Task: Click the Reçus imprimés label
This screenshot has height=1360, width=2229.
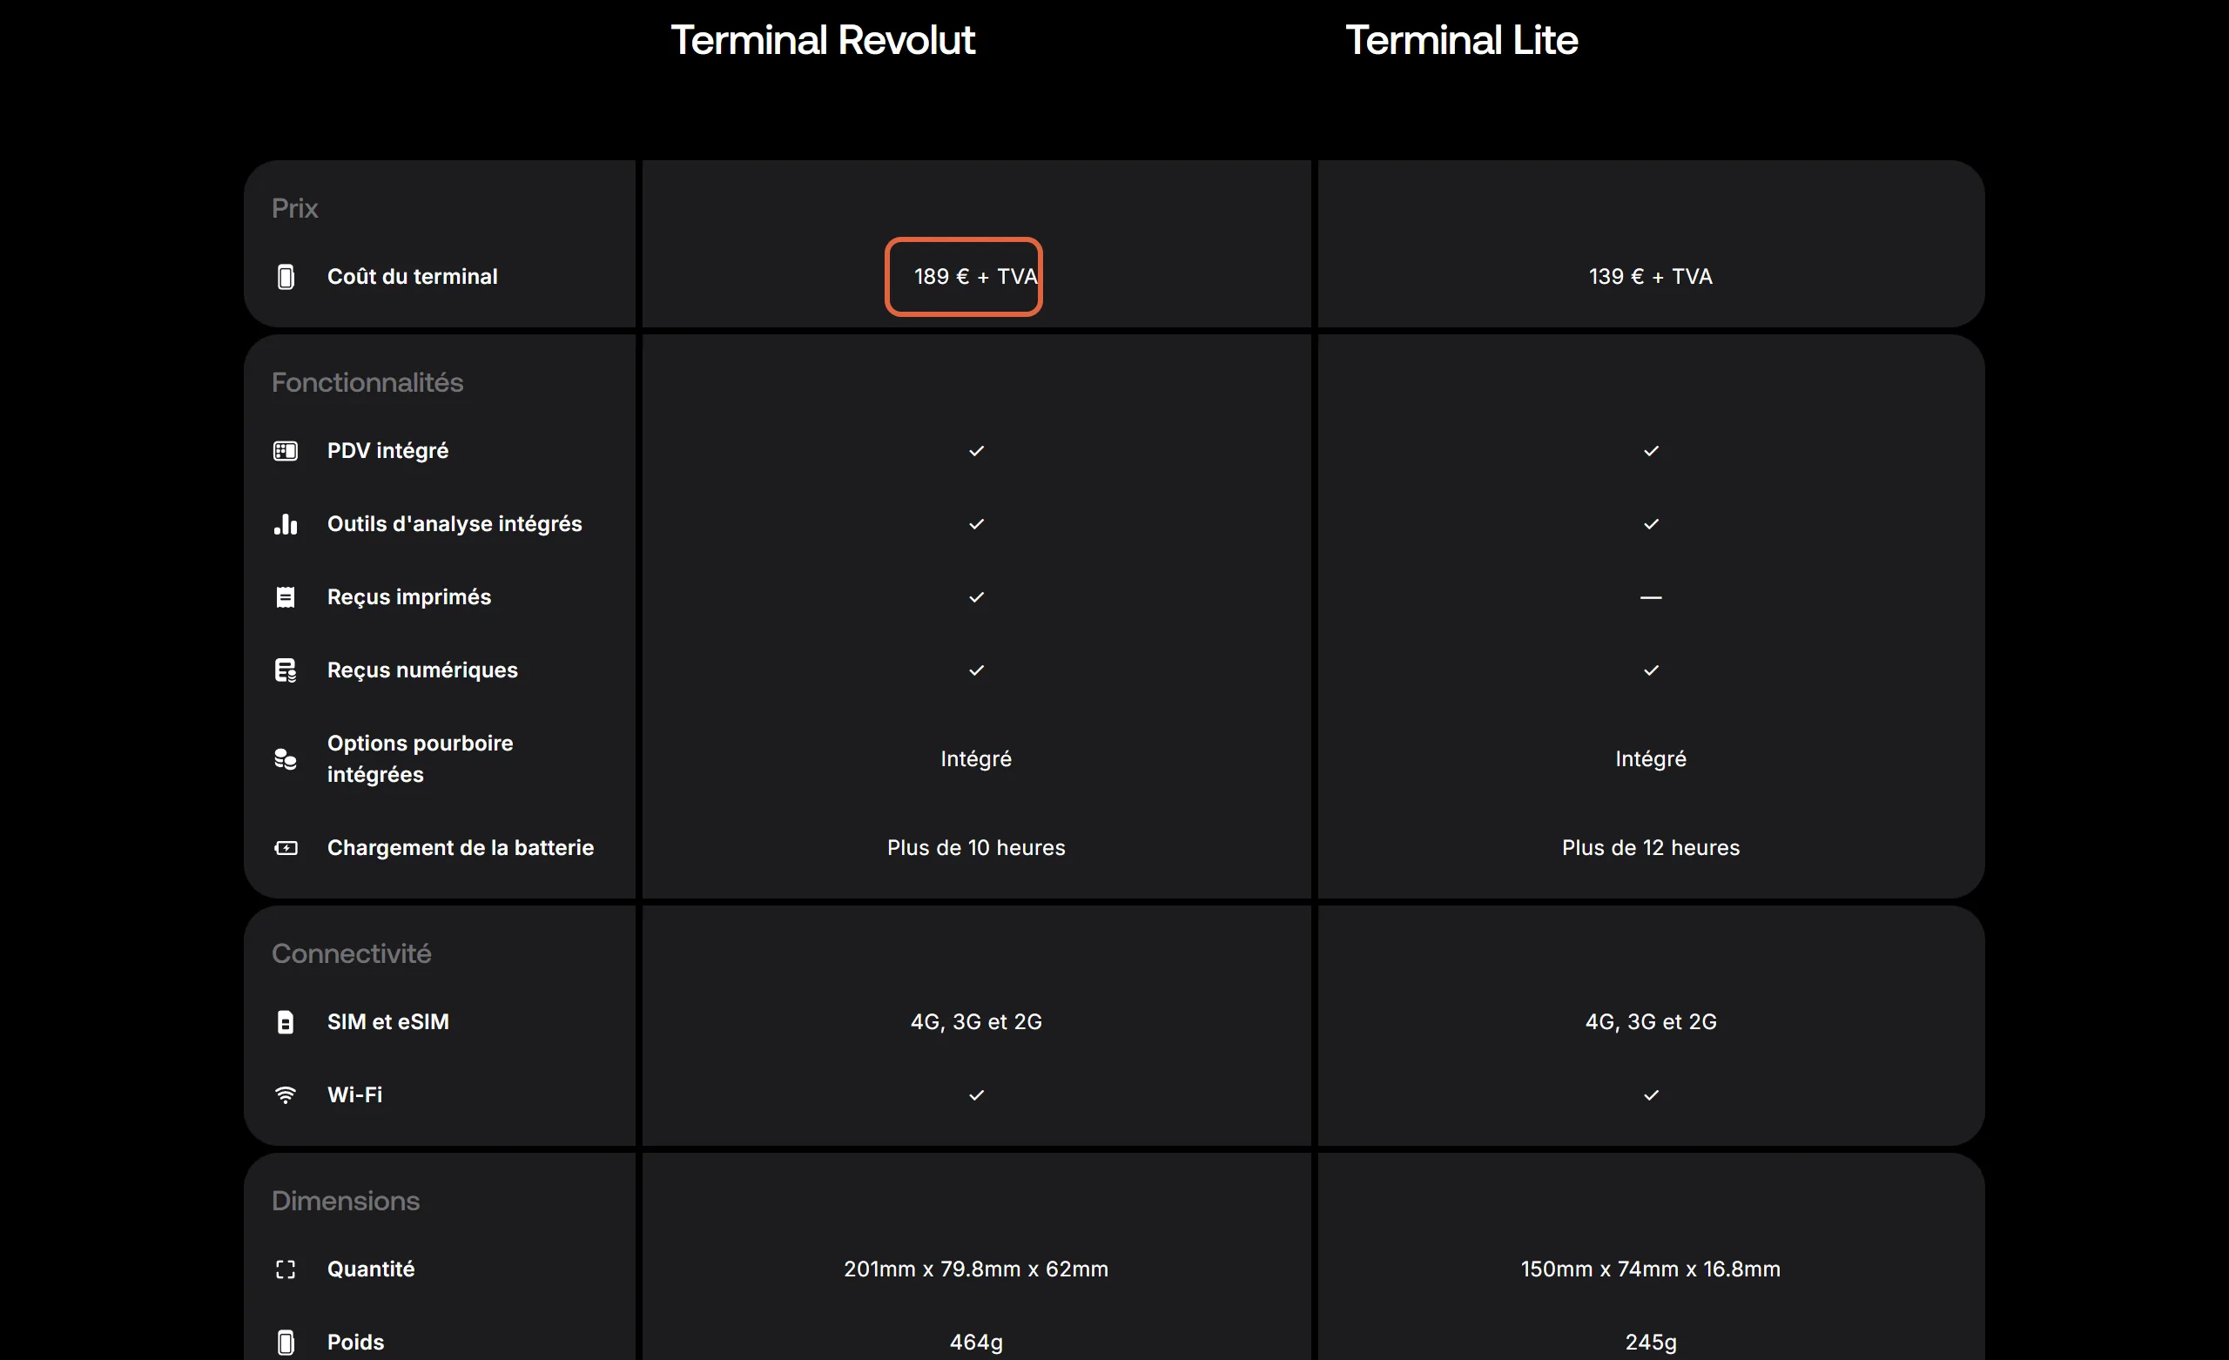Action: [x=409, y=597]
